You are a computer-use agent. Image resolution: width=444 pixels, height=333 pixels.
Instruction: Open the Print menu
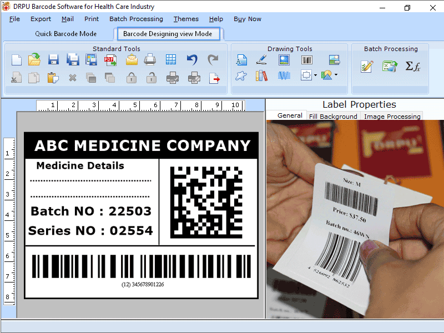click(x=92, y=19)
